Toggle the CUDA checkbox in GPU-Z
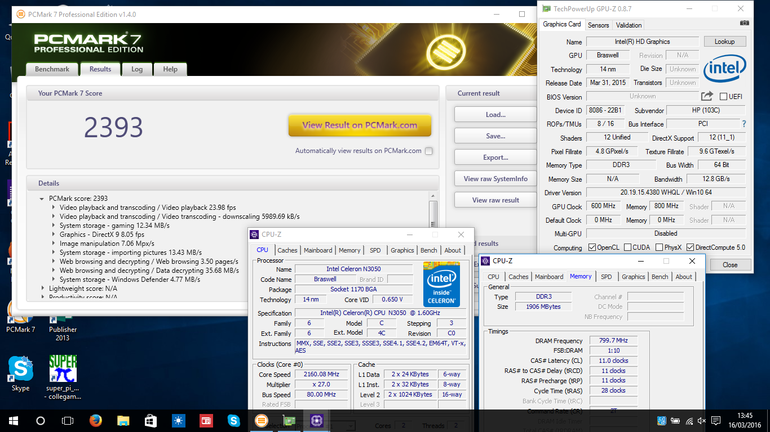This screenshot has height=432, width=770. (627, 247)
